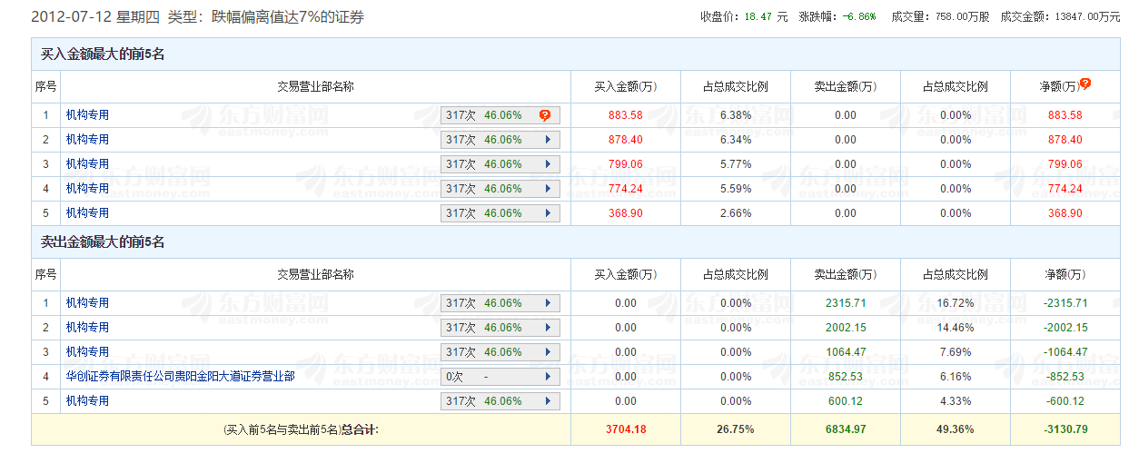Viewport: 1139px width, 473px height.
Task: Expand the 华创证券 row's 0次 arrow
Action: click(x=548, y=377)
